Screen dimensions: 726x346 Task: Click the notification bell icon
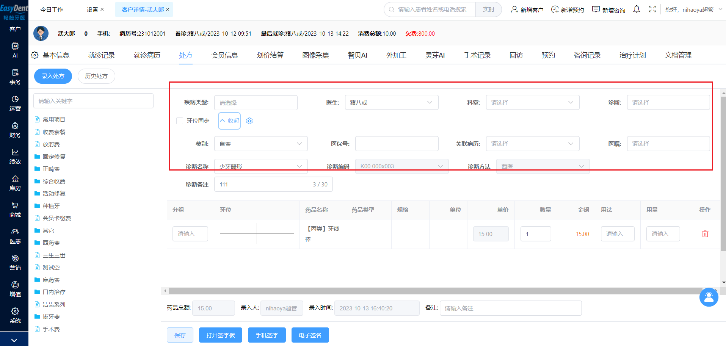tap(637, 9)
